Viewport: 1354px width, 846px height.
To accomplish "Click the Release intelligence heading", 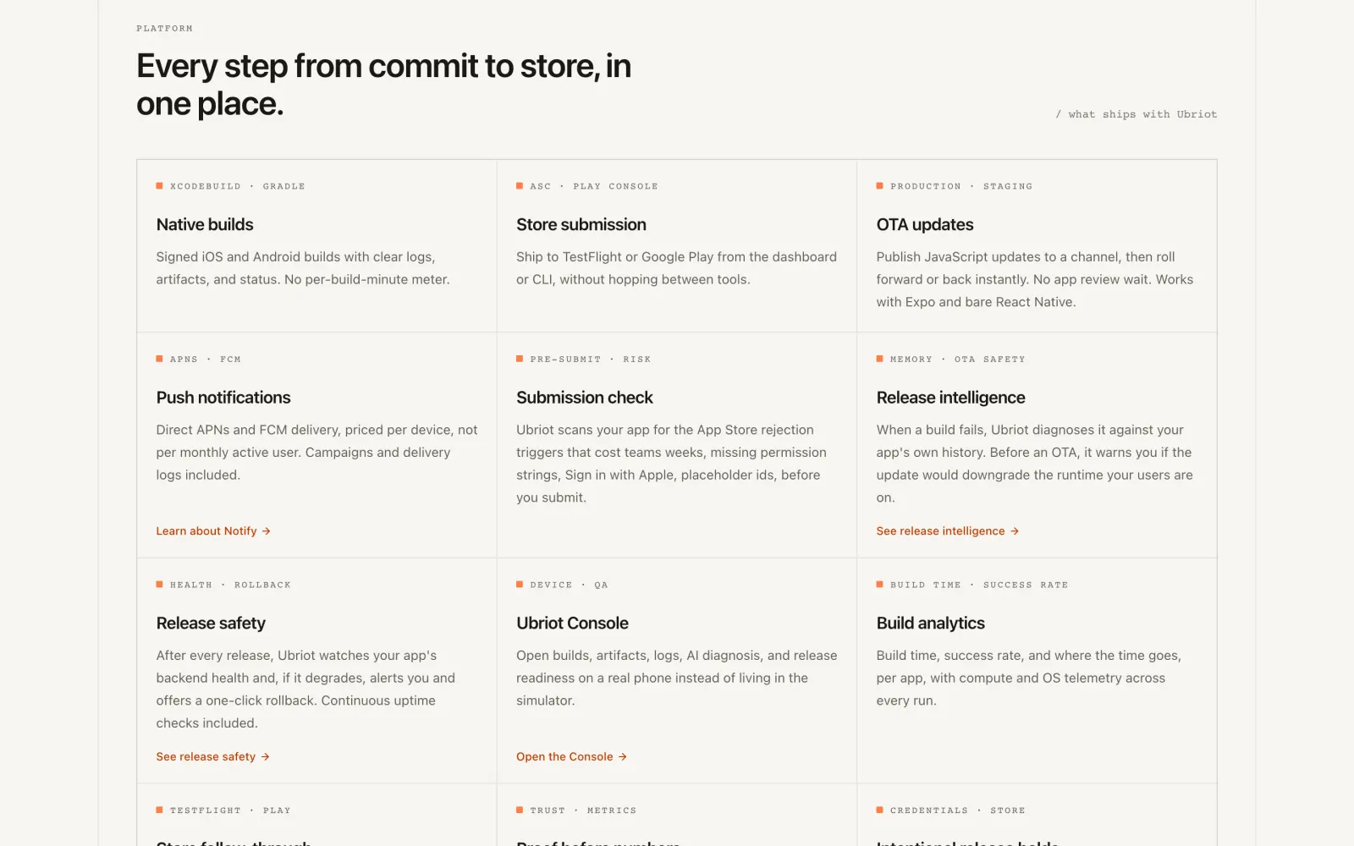I will coord(951,398).
